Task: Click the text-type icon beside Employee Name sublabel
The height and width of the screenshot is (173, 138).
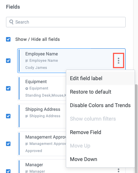Action: pyautogui.click(x=27, y=61)
